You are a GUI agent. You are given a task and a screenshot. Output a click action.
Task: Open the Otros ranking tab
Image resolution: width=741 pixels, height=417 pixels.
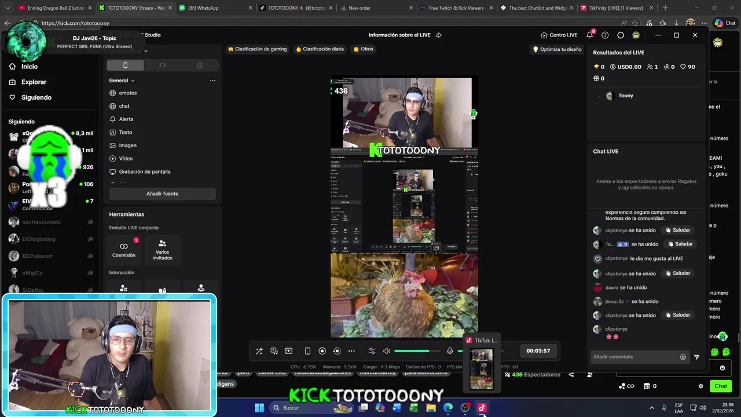coord(364,49)
